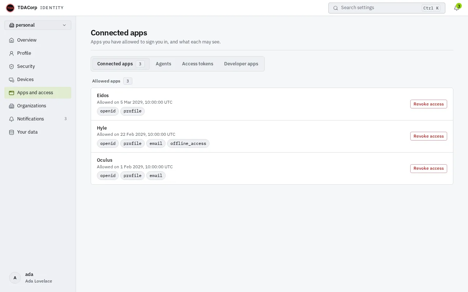Image resolution: width=468 pixels, height=292 pixels.
Task: Click the Allowed apps count badge
Action: tap(128, 81)
